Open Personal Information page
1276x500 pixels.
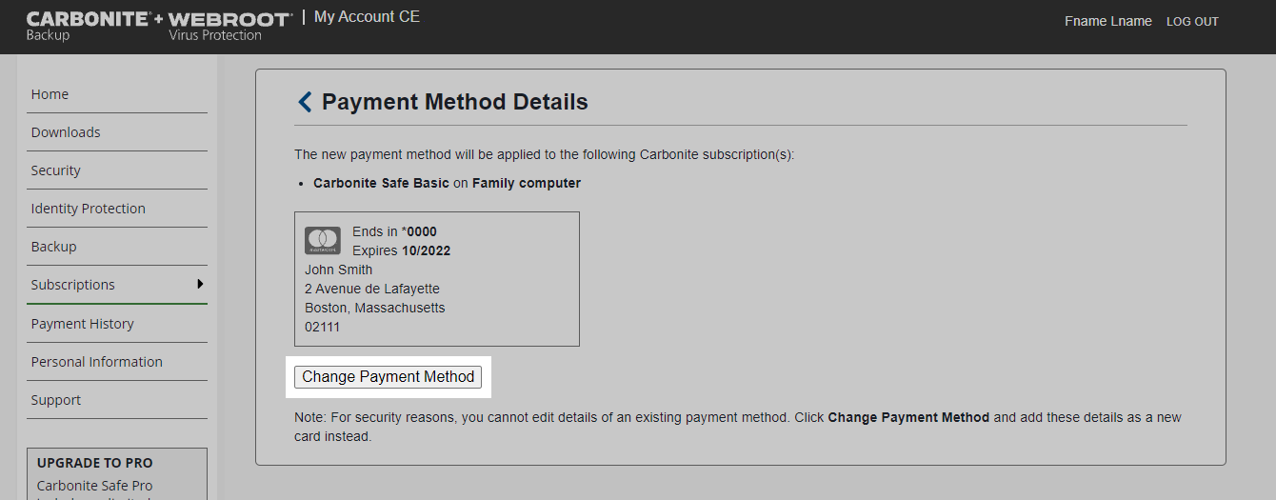tap(117, 362)
